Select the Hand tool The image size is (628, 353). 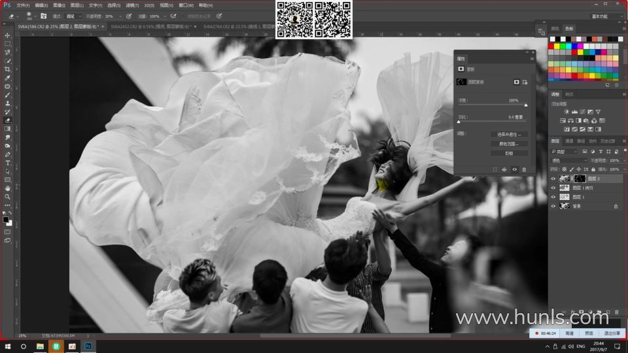[8, 188]
